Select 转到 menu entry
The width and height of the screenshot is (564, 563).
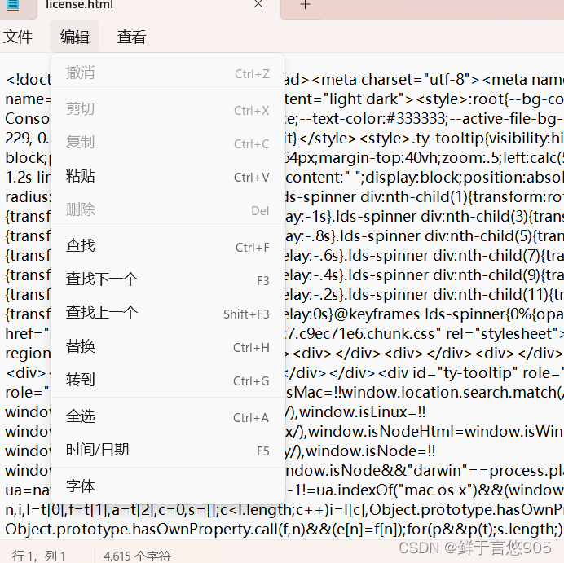coord(168,380)
